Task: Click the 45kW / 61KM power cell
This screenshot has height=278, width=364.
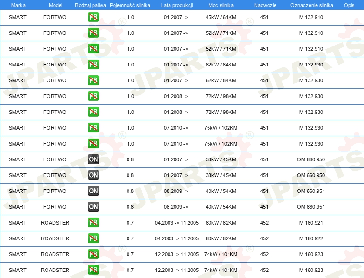Action: coord(221,18)
